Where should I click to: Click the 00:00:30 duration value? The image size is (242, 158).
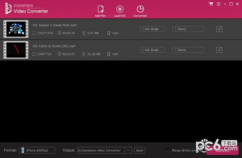coord(69,33)
